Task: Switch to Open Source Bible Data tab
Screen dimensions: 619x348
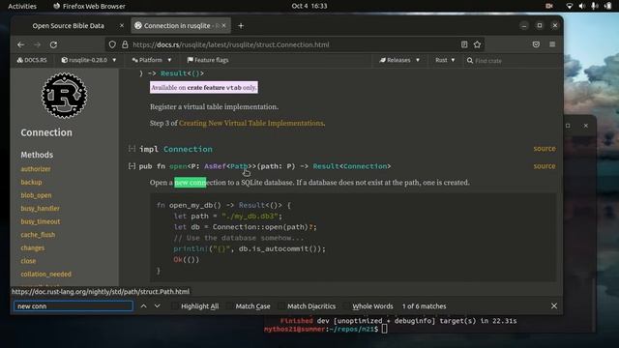Action: click(69, 26)
